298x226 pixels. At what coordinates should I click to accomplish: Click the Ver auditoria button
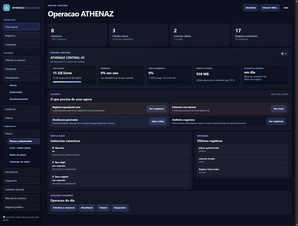pyautogui.click(x=276, y=121)
